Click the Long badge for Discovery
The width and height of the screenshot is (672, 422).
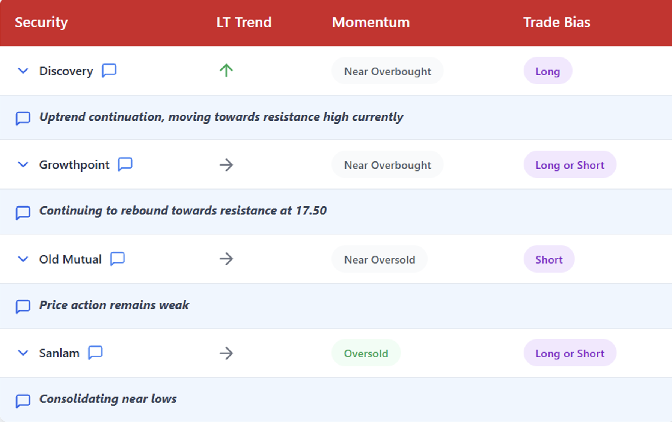click(x=548, y=71)
